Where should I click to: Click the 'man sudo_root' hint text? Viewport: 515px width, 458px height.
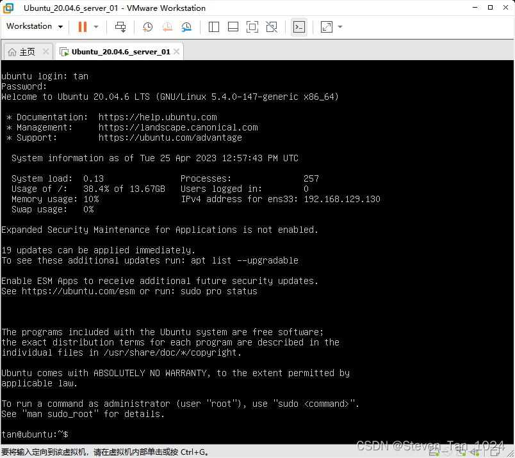[x=60, y=414]
